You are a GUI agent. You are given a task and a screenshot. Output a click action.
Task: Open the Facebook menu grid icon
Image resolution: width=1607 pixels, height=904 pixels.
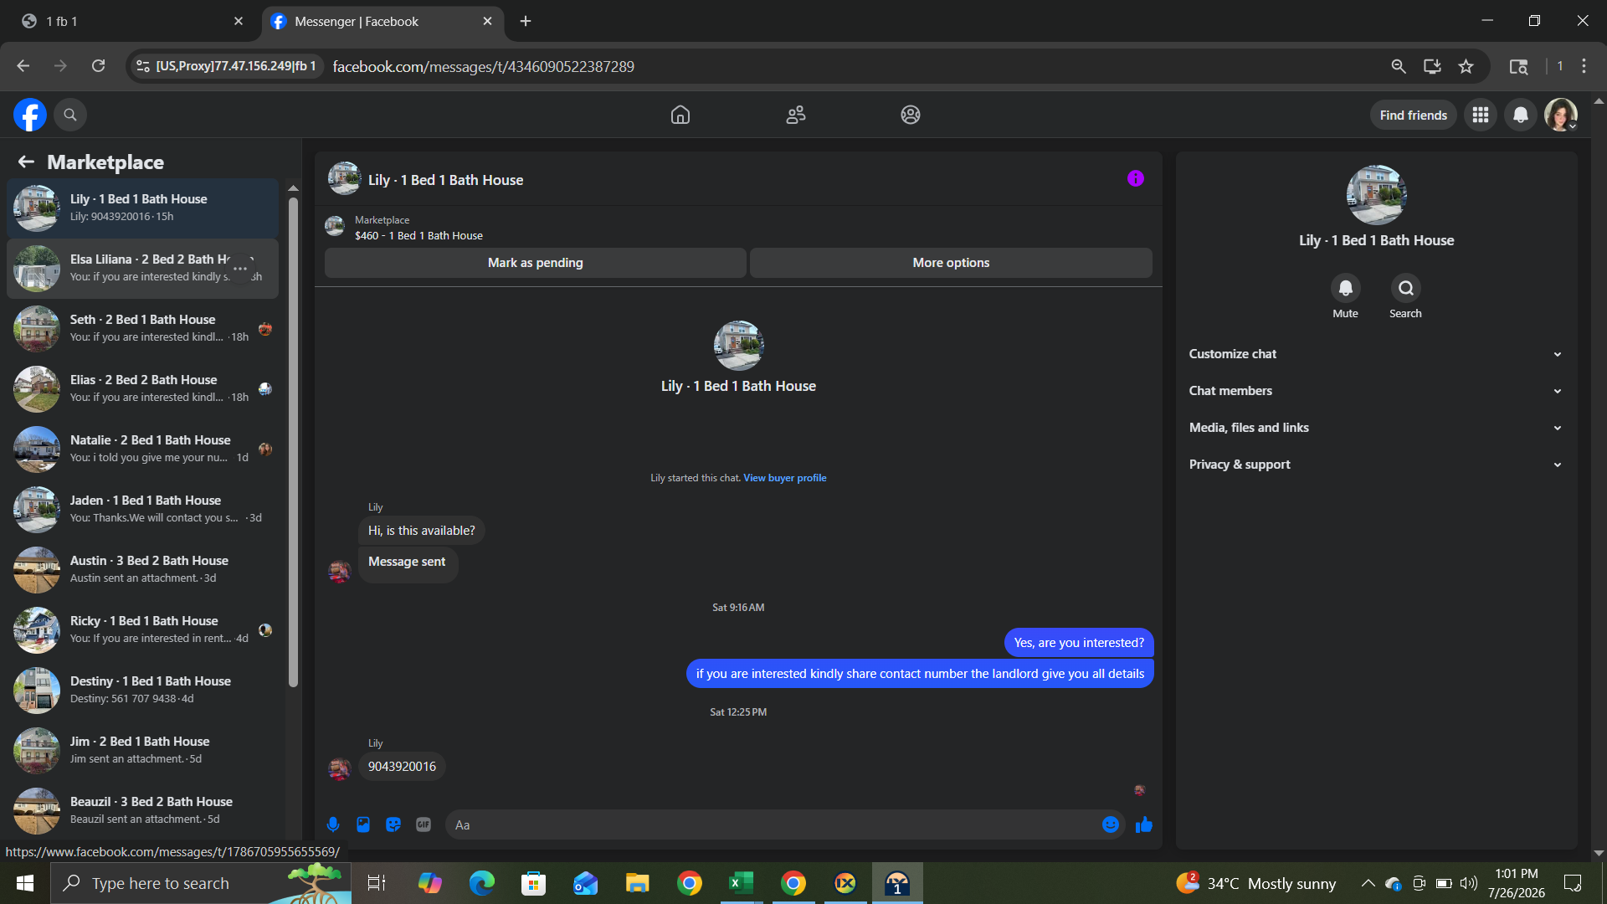tap(1481, 115)
